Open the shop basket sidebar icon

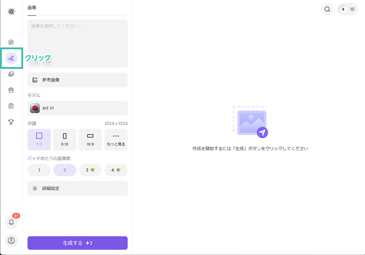coord(11,90)
